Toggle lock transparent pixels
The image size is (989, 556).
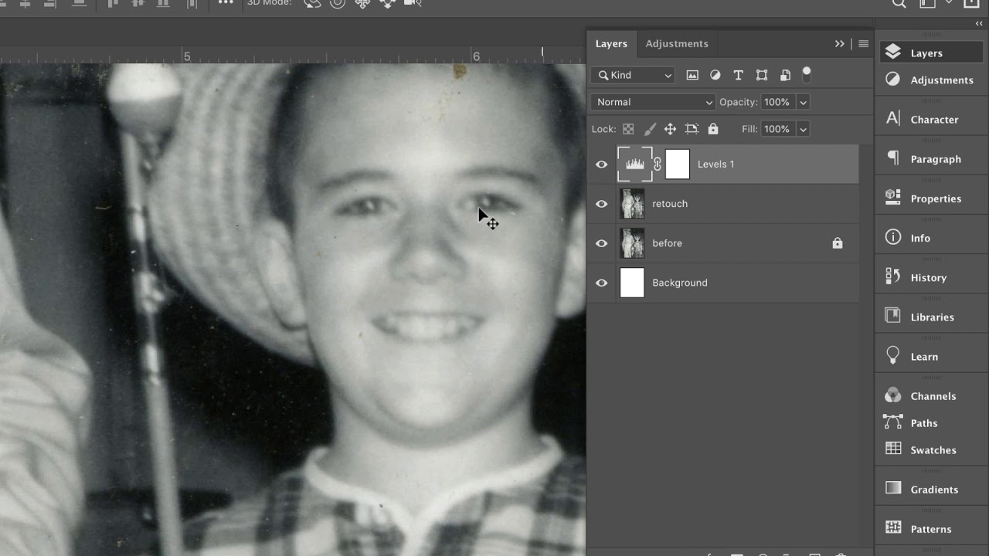[628, 129]
